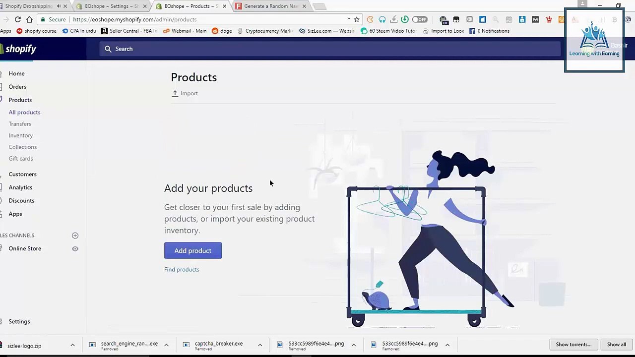The image size is (635, 357).
Task: Click Find products link
Action: click(182, 269)
